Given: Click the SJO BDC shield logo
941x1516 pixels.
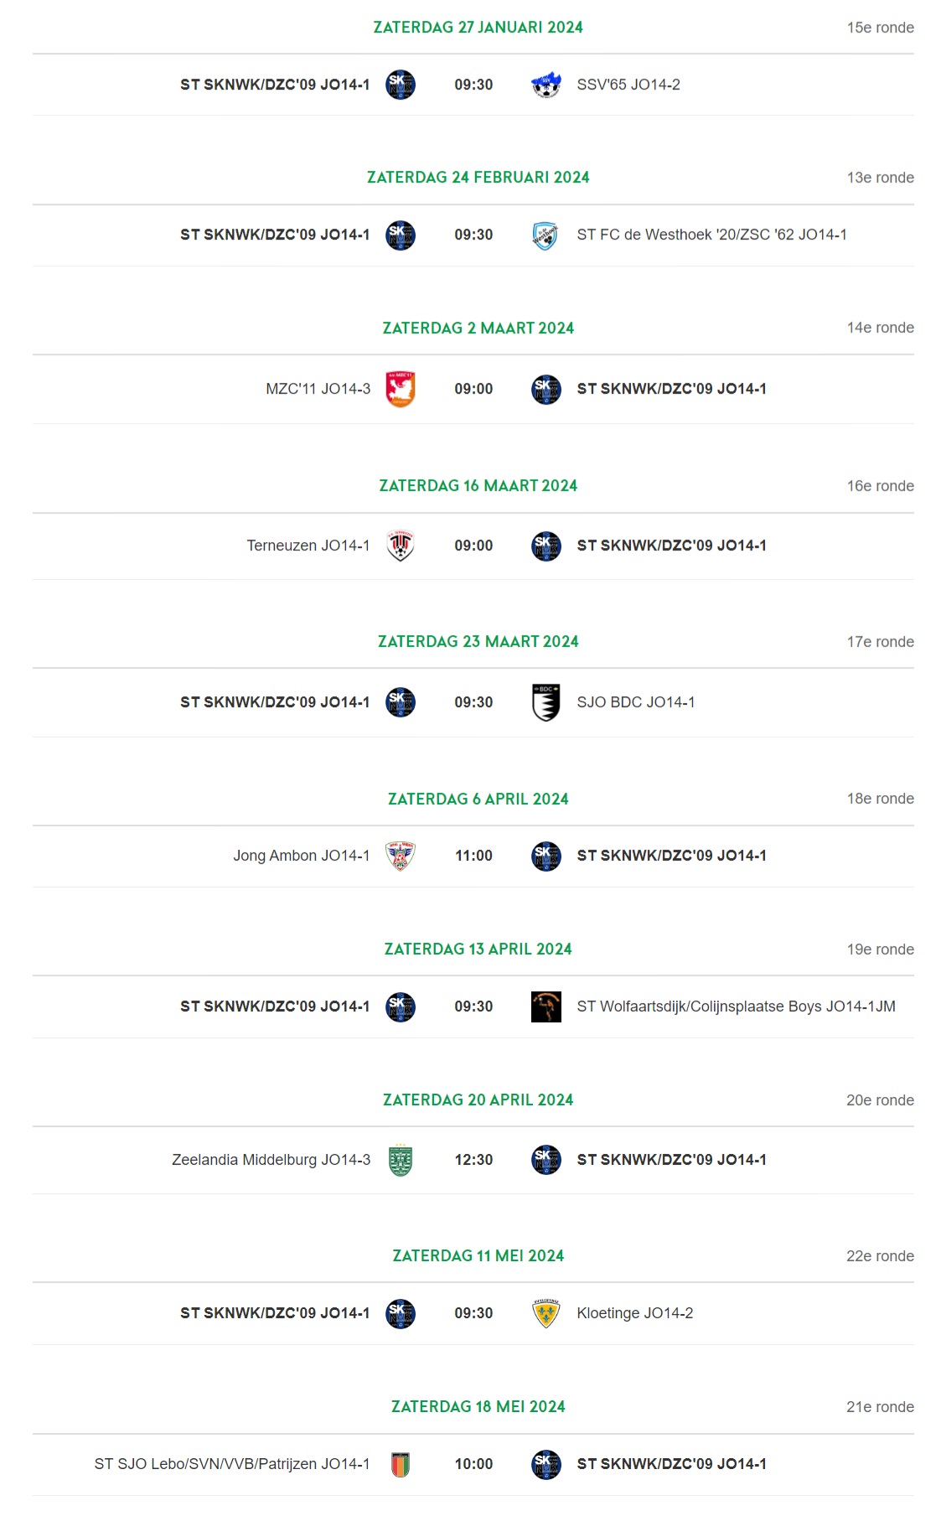Looking at the screenshot, I should [x=546, y=702].
